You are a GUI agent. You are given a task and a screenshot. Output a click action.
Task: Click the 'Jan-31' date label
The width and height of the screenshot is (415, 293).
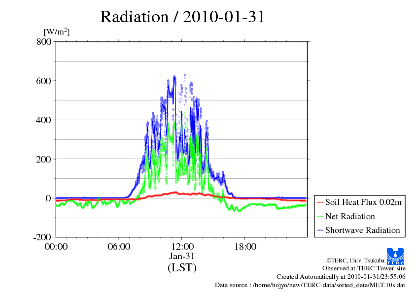[182, 256]
